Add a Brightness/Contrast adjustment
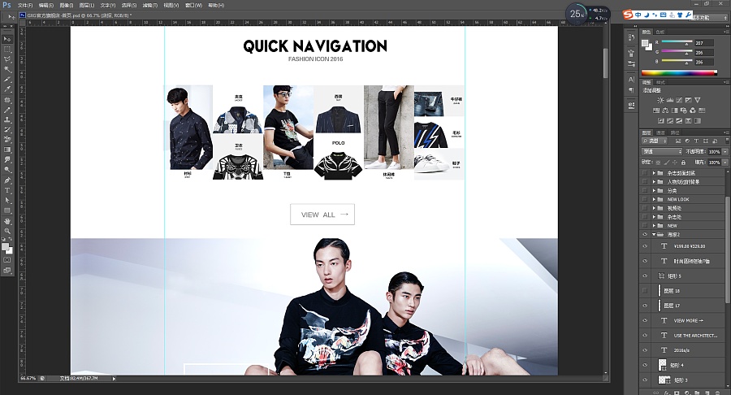Viewport: 731px width, 395px height. [660, 100]
